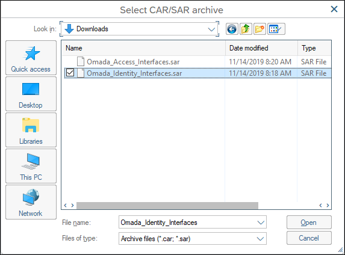Open the View Menu icon
The width and height of the screenshot is (345, 255).
click(276, 29)
